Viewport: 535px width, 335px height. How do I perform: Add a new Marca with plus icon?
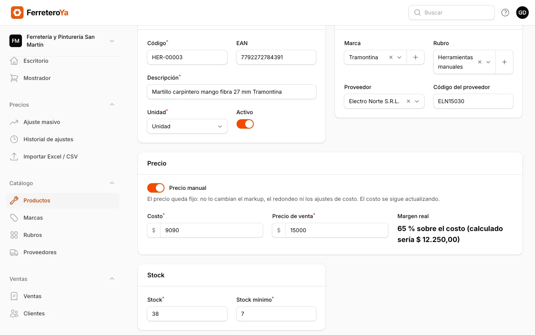tap(416, 57)
